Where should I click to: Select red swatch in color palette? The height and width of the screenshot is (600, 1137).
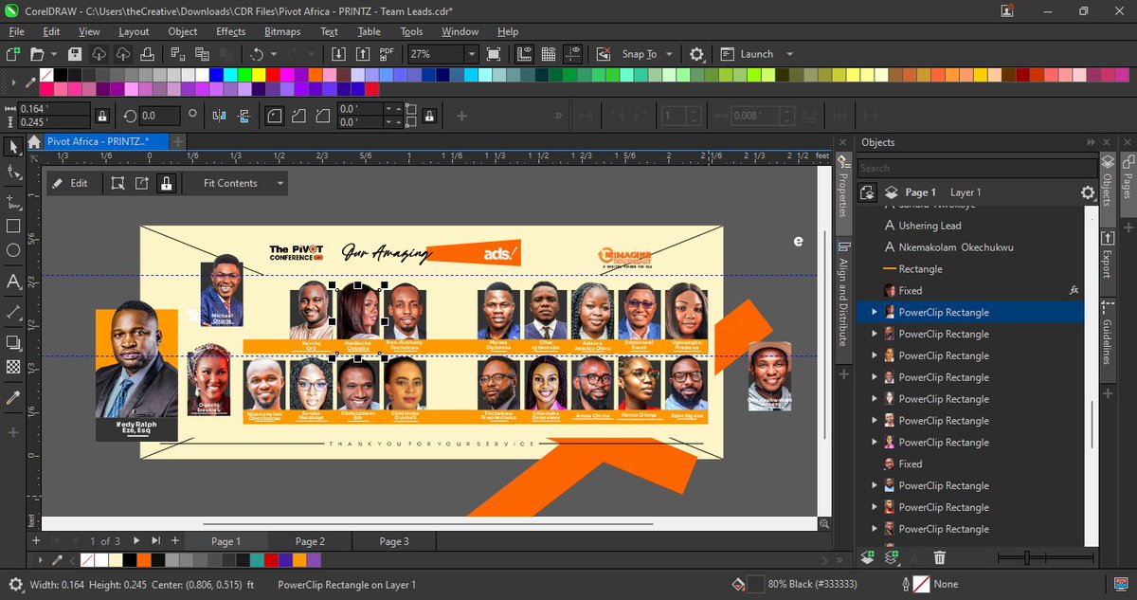point(274,74)
